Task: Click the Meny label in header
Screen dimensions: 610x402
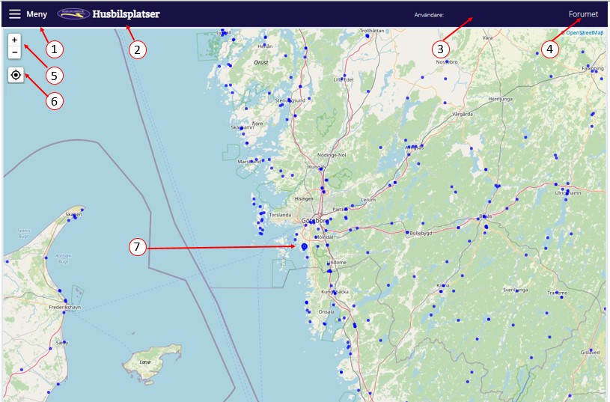Action: click(x=37, y=14)
